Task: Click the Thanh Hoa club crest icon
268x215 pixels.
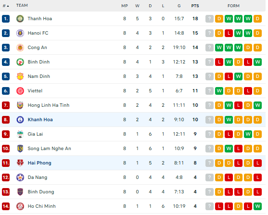Action: pos(20,19)
